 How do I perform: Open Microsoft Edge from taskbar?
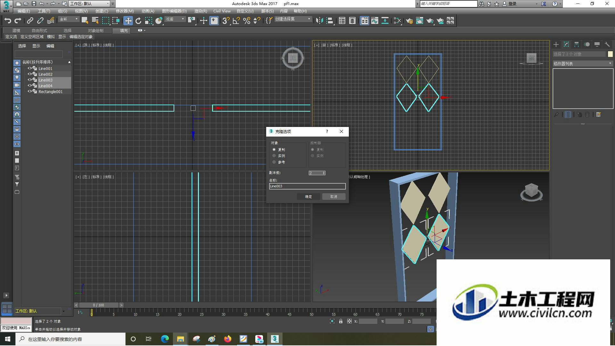[165, 339]
